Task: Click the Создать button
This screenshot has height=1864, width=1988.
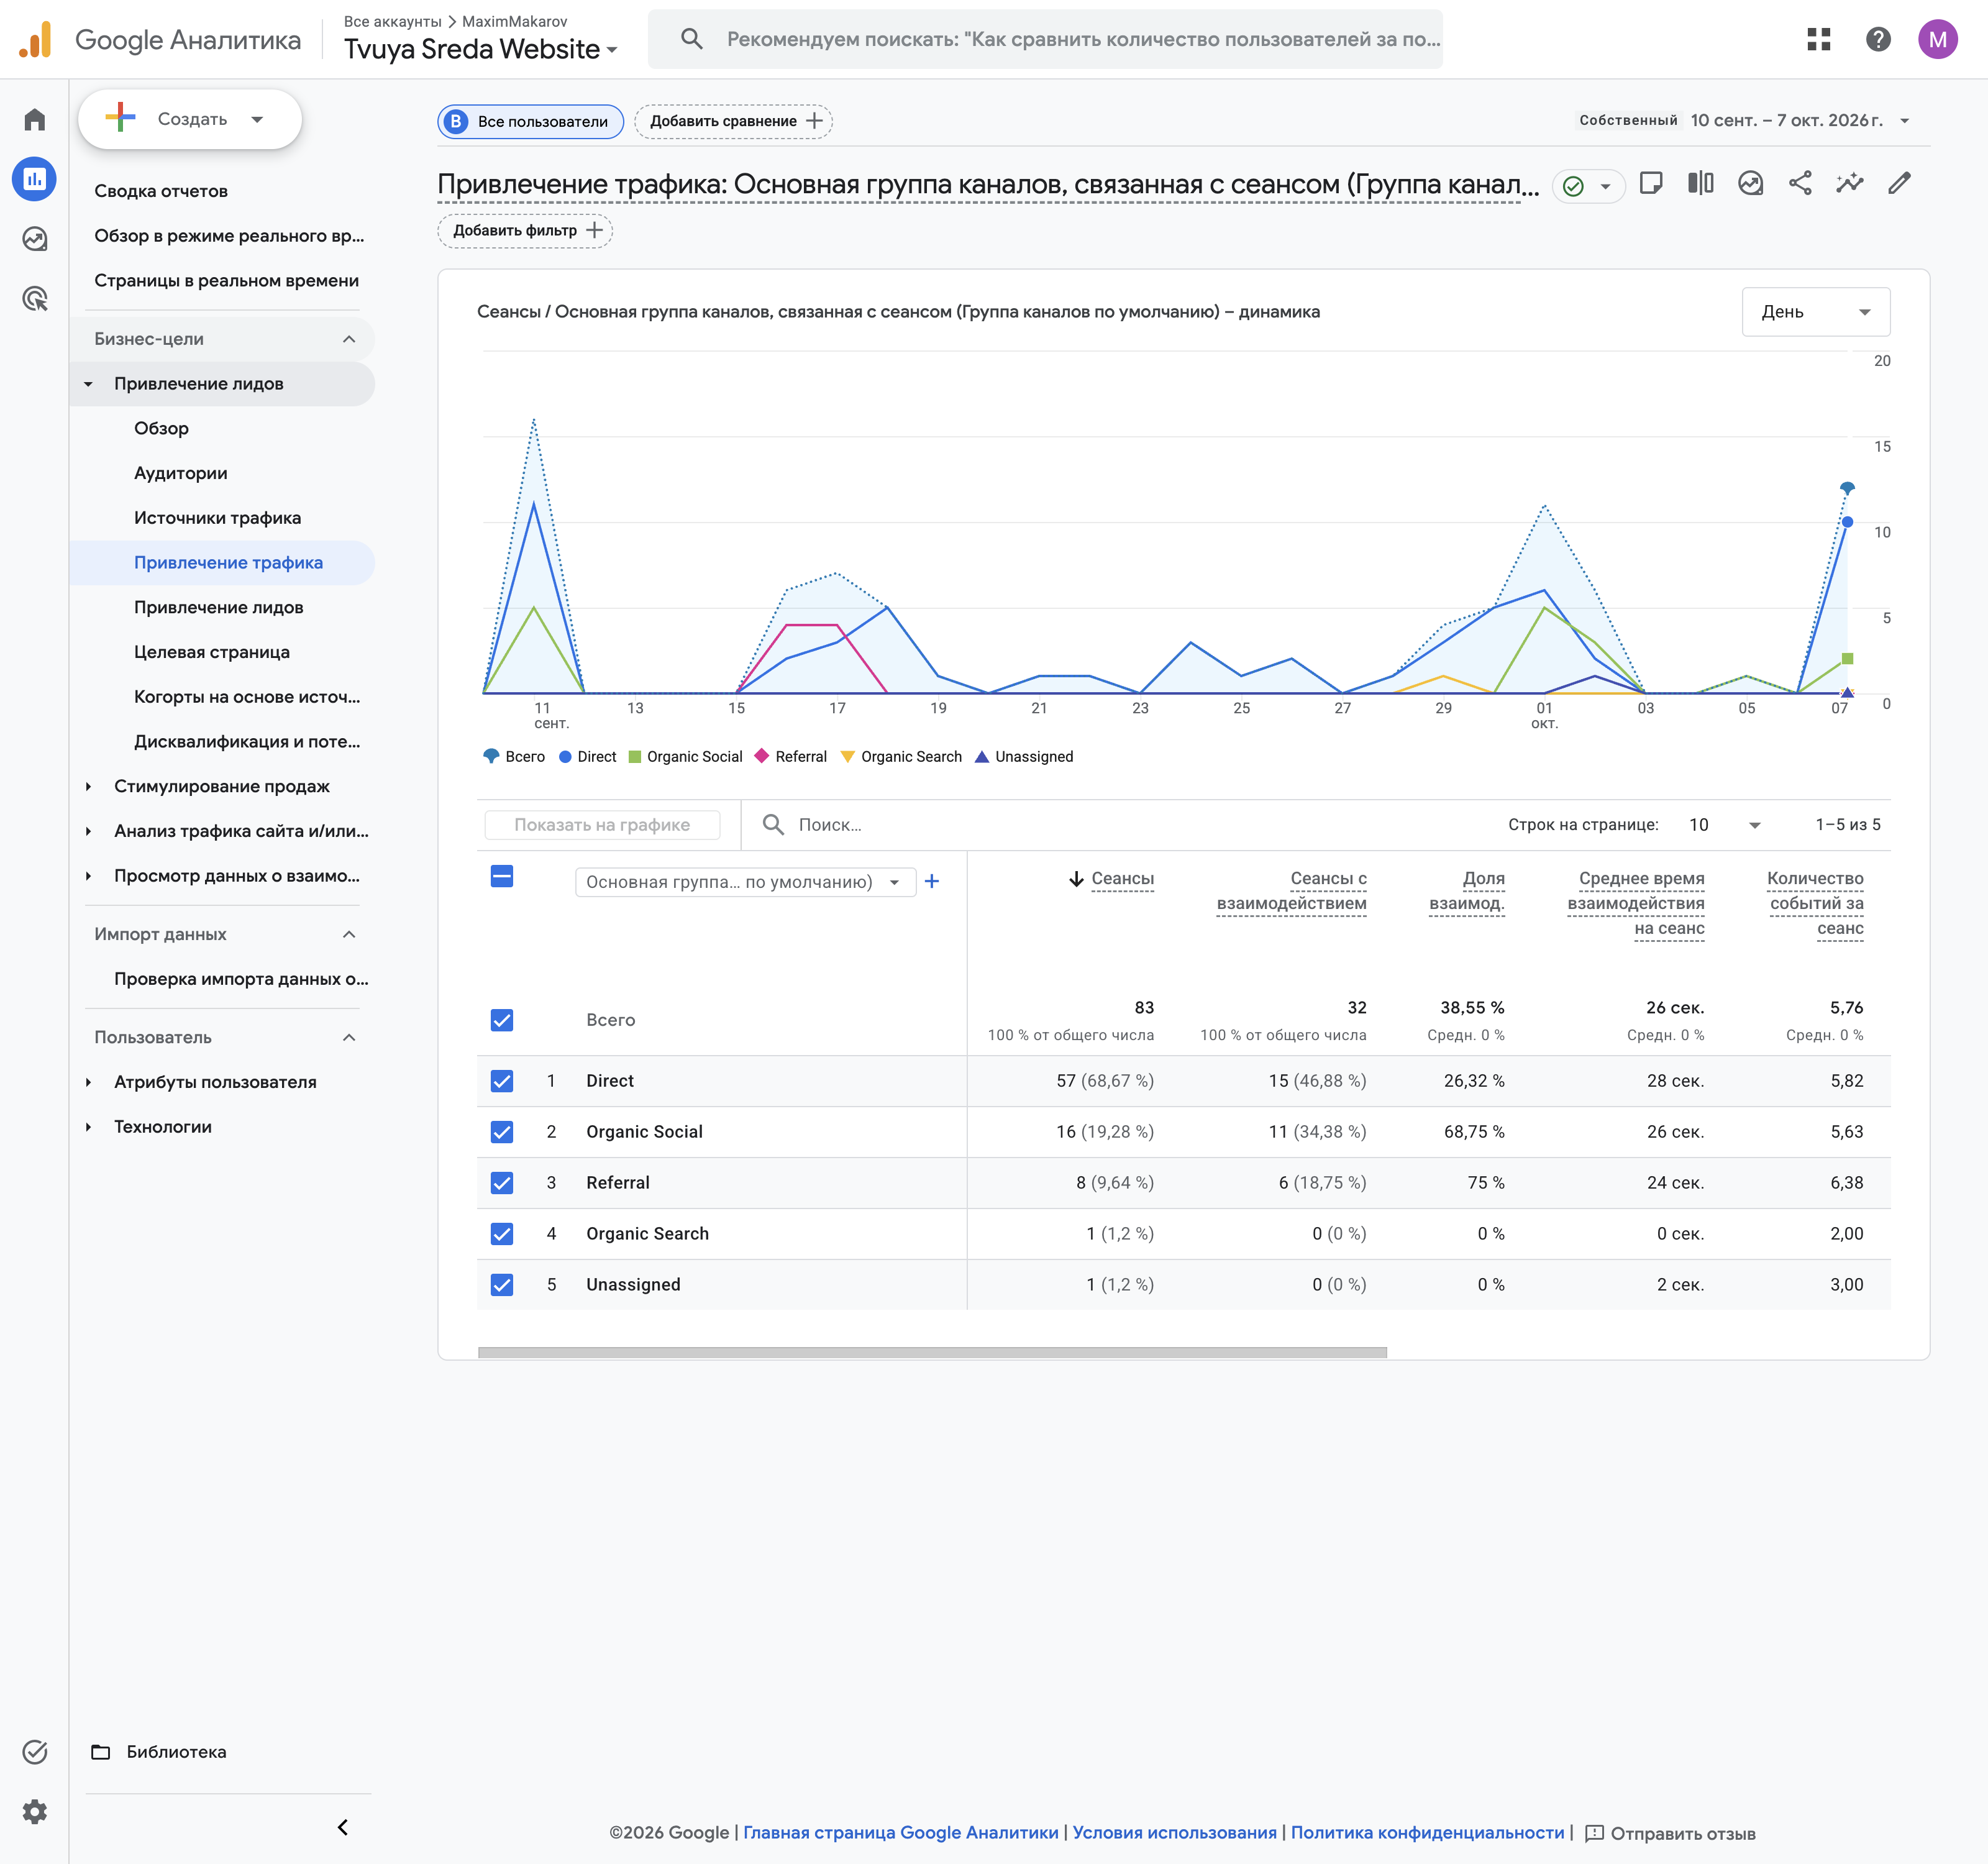Action: [190, 119]
